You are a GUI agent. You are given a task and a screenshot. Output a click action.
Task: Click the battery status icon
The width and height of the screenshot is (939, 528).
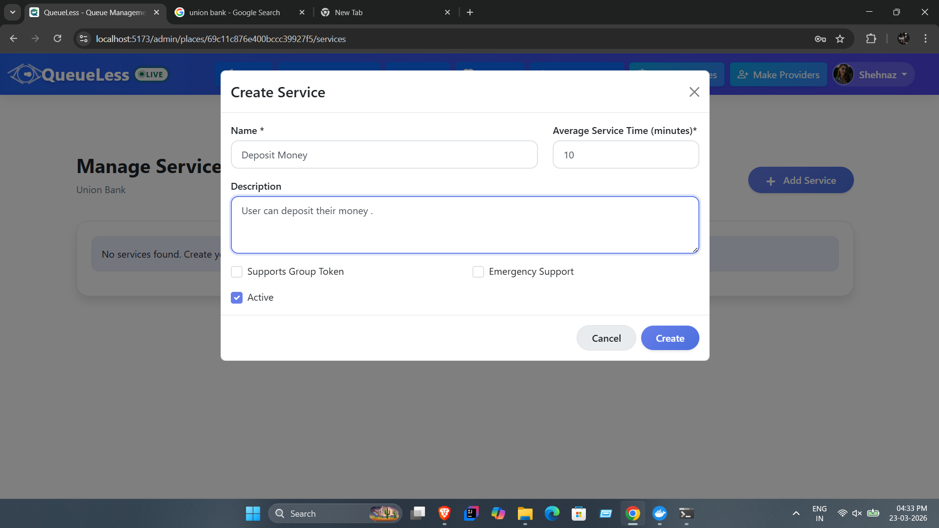(873, 513)
